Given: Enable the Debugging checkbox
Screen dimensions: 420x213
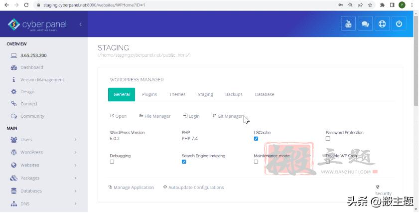Looking at the screenshot, I should click(x=112, y=162).
